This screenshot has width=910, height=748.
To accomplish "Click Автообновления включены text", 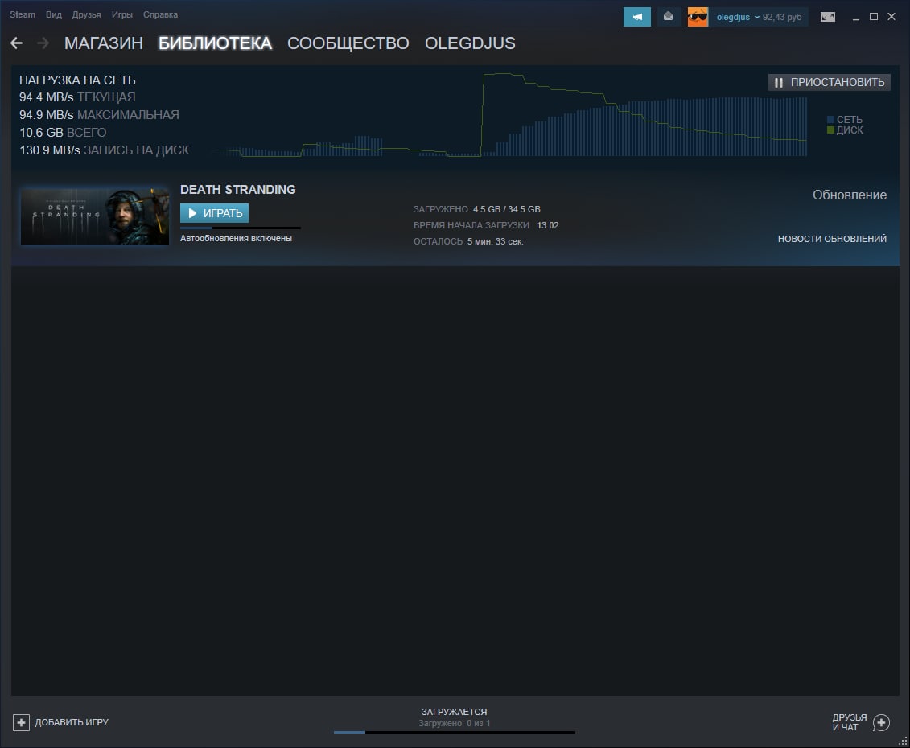I will tap(236, 239).
